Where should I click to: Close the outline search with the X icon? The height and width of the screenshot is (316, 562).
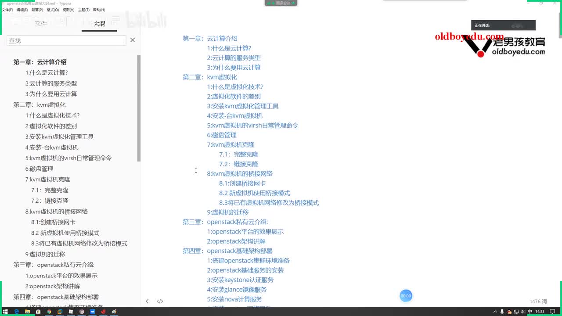pos(133,40)
